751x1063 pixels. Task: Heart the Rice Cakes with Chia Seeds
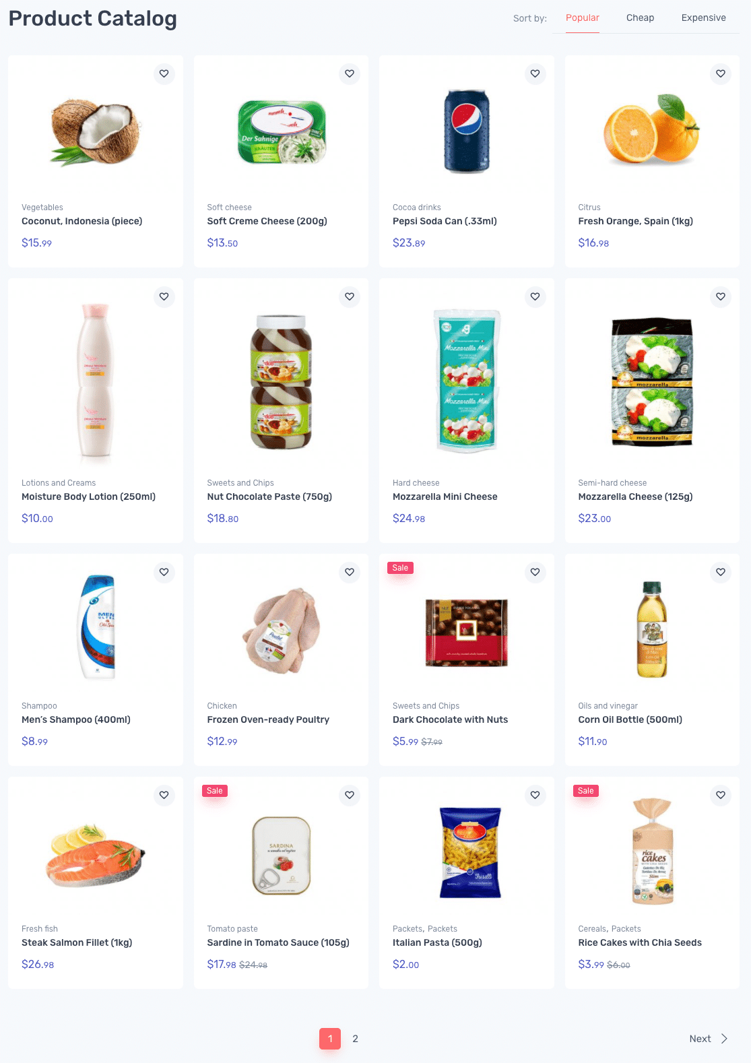[721, 795]
